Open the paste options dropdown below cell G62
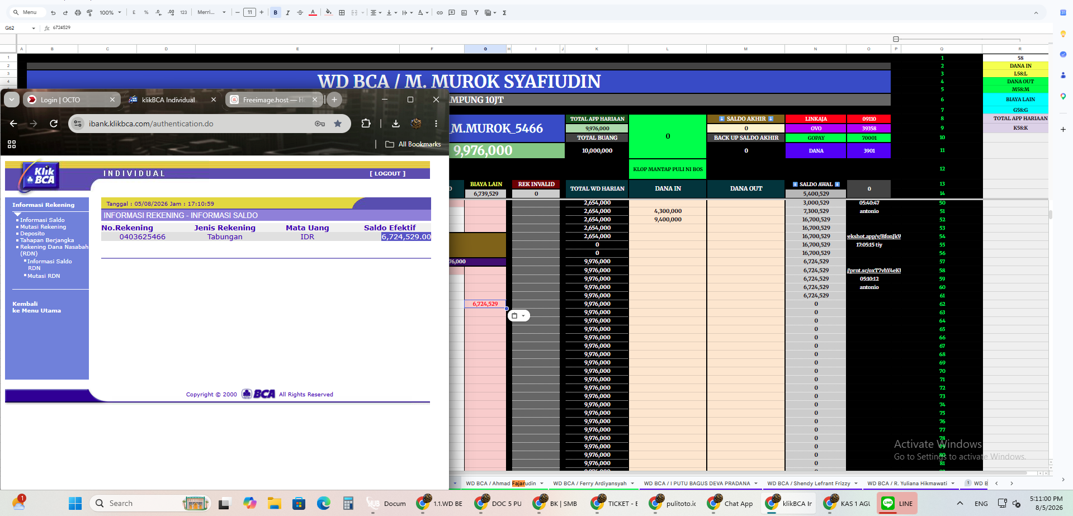This screenshot has width=1073, height=516. click(518, 315)
